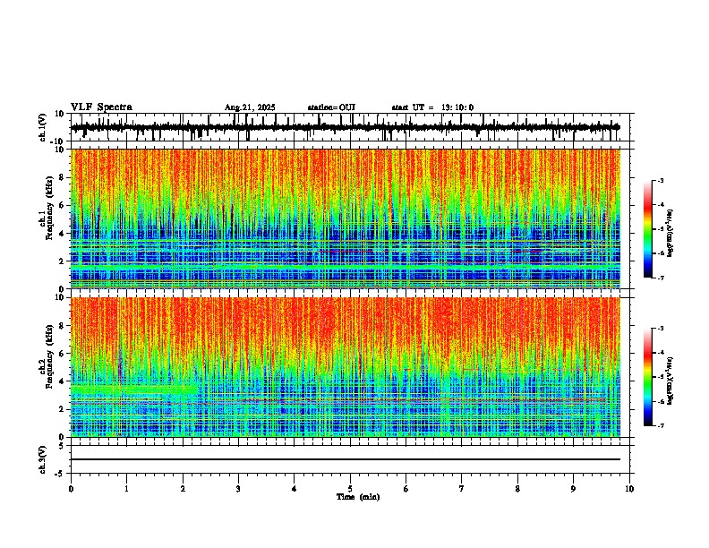Click the "VLF Spectra" plot title
The height and width of the screenshot is (548, 709).
(101, 107)
